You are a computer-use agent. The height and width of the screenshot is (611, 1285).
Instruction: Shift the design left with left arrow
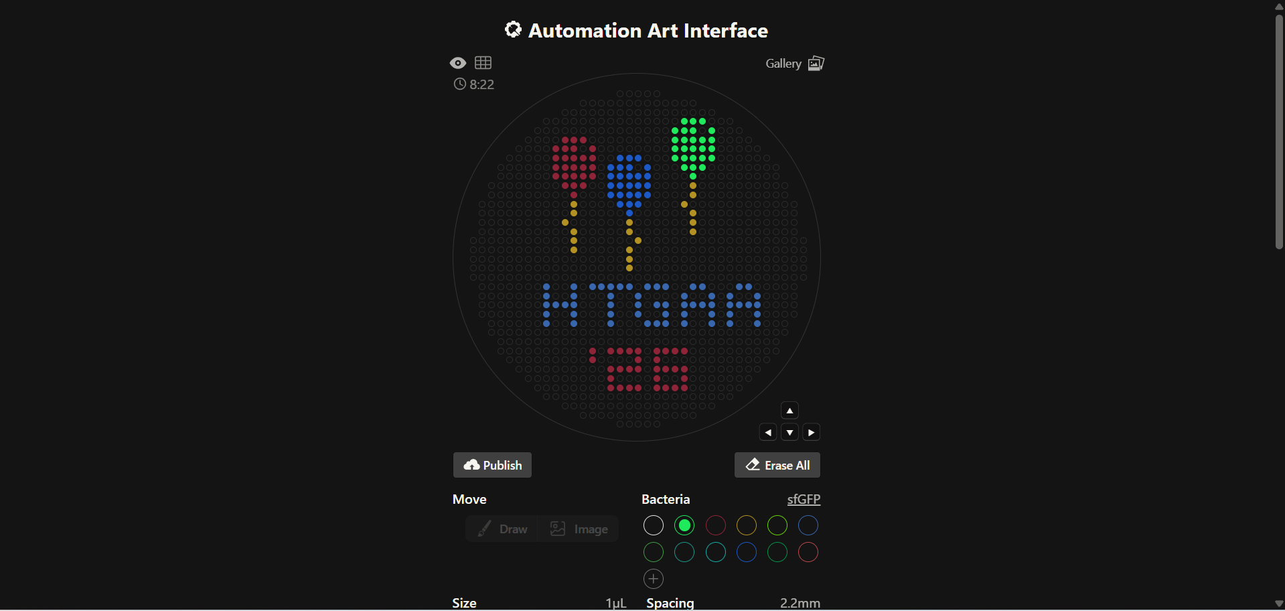pos(768,433)
